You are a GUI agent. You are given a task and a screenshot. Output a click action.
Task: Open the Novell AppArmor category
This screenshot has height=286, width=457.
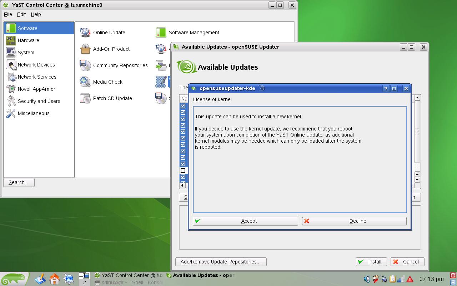tap(39, 89)
